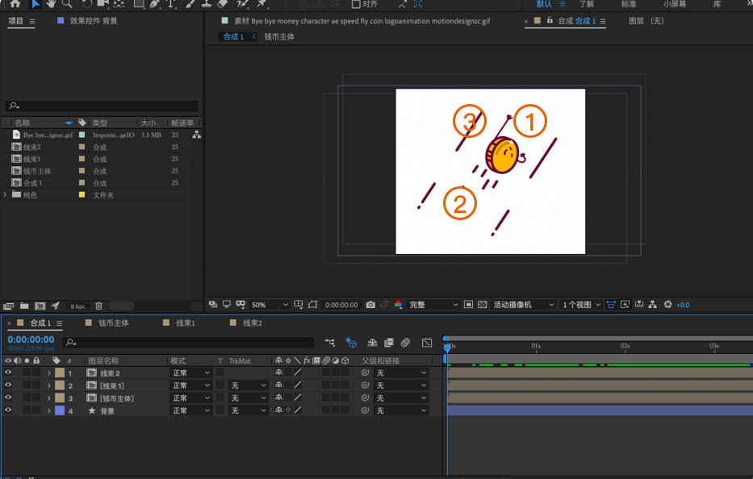Toggle shy switch on layer [钱币主体]
The width and height of the screenshot is (753, 479).
278,398
